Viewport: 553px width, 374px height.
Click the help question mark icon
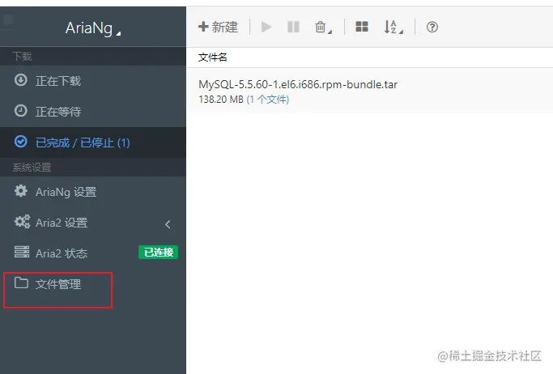pyautogui.click(x=432, y=27)
